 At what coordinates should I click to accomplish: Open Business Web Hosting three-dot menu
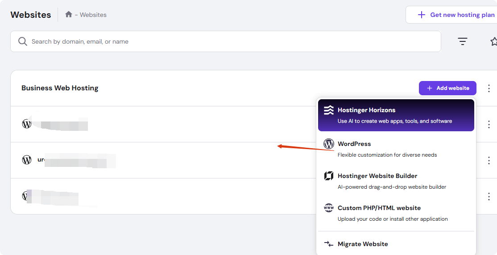489,88
